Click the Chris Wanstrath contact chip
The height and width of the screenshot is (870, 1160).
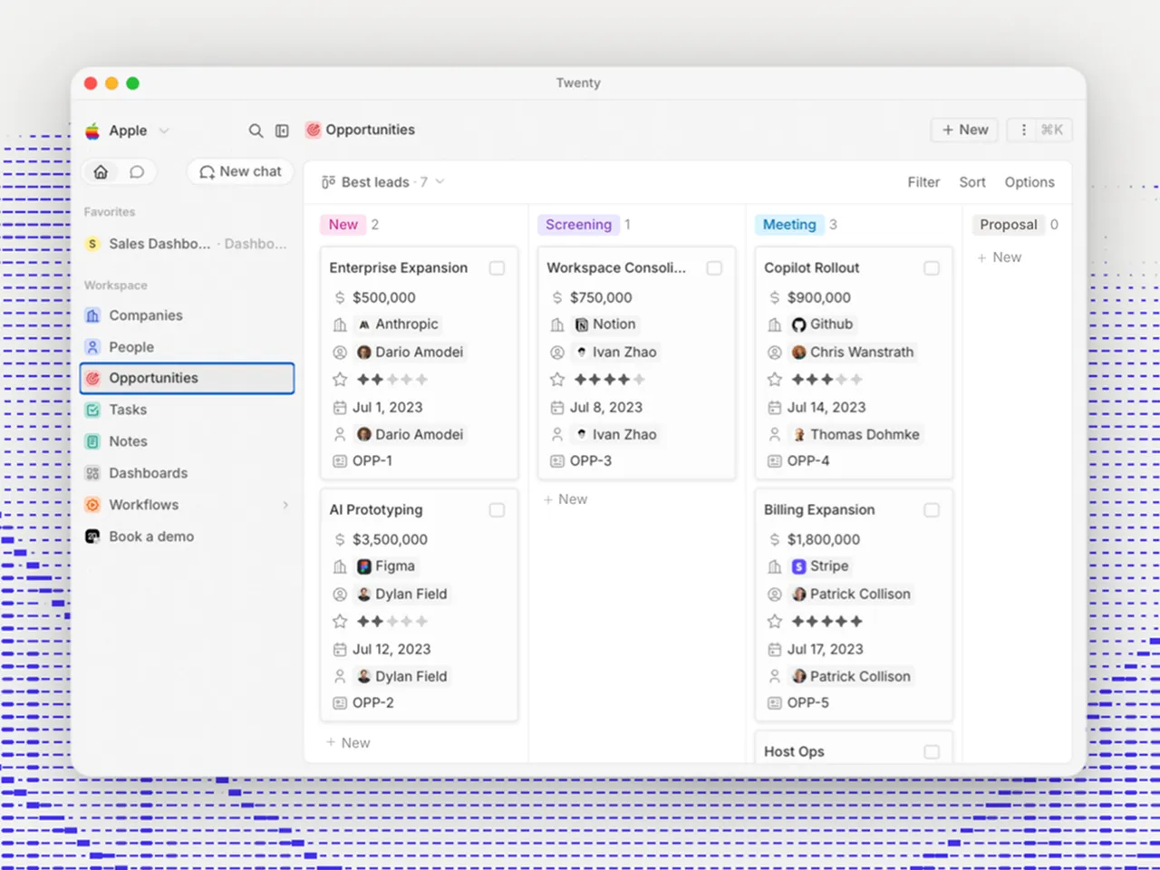pos(853,353)
